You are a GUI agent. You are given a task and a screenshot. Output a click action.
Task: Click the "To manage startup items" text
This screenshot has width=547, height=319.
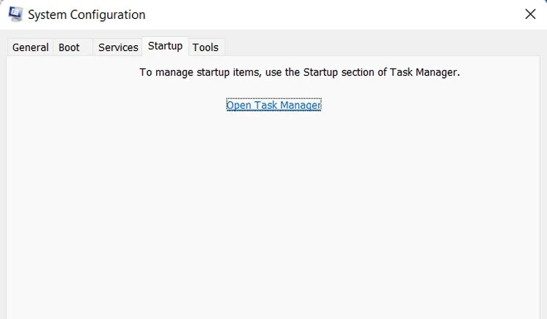tap(190, 72)
